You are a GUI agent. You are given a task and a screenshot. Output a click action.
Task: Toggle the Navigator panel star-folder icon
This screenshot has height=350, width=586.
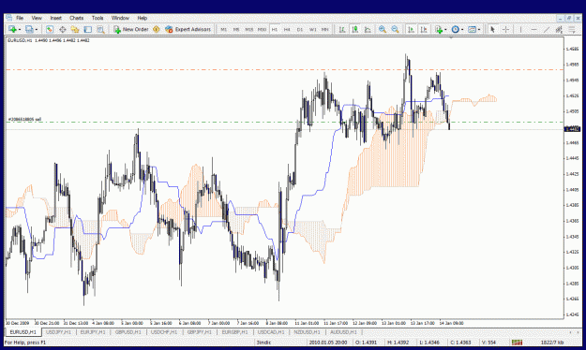click(x=75, y=29)
